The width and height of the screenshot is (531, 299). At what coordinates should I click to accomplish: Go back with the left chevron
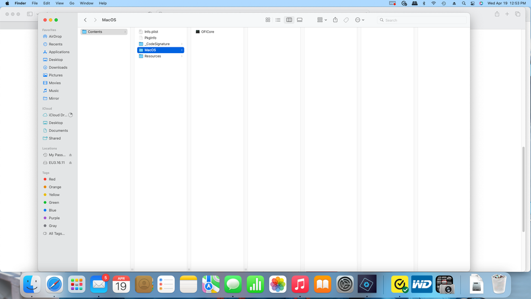(x=86, y=20)
